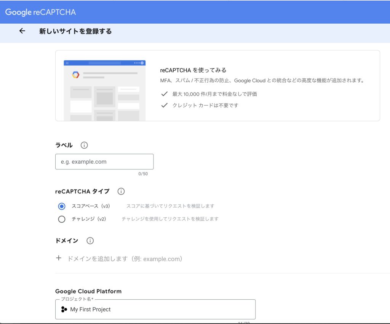Click the reCAPTCHA promo card illustration
Viewport: 390px width, 324px height.
tap(104, 90)
